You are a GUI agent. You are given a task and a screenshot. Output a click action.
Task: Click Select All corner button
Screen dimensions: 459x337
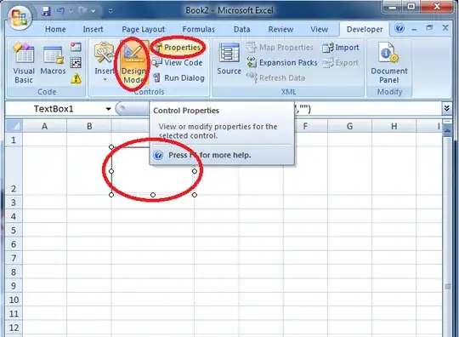14,126
